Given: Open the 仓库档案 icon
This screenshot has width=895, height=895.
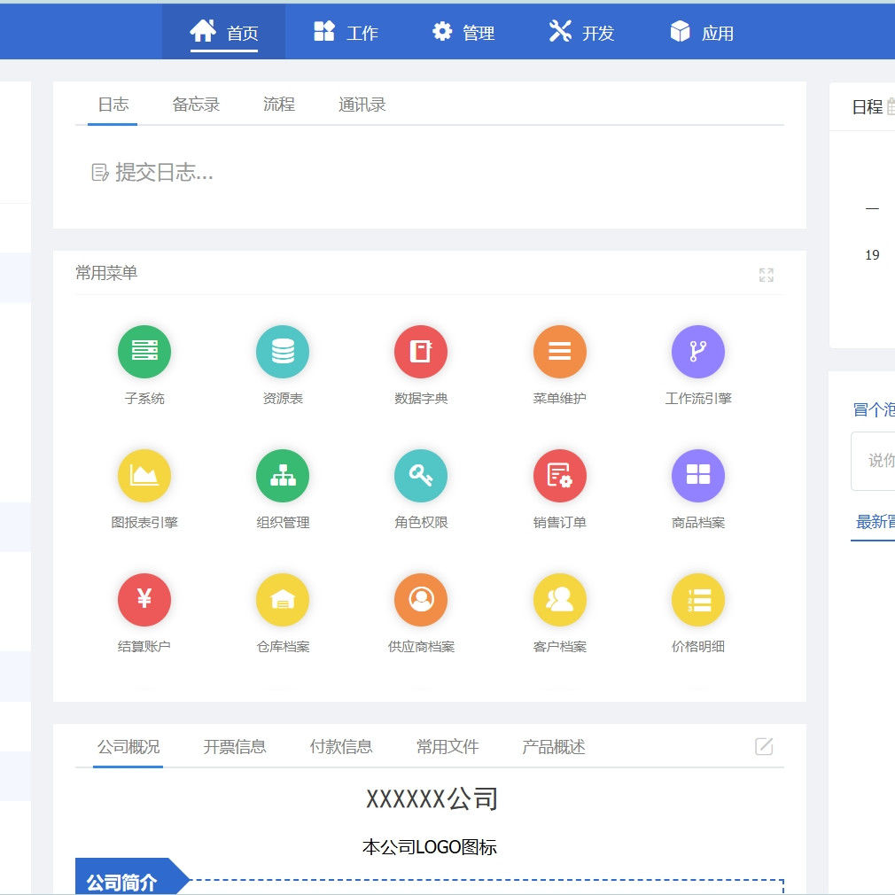Looking at the screenshot, I should (283, 599).
